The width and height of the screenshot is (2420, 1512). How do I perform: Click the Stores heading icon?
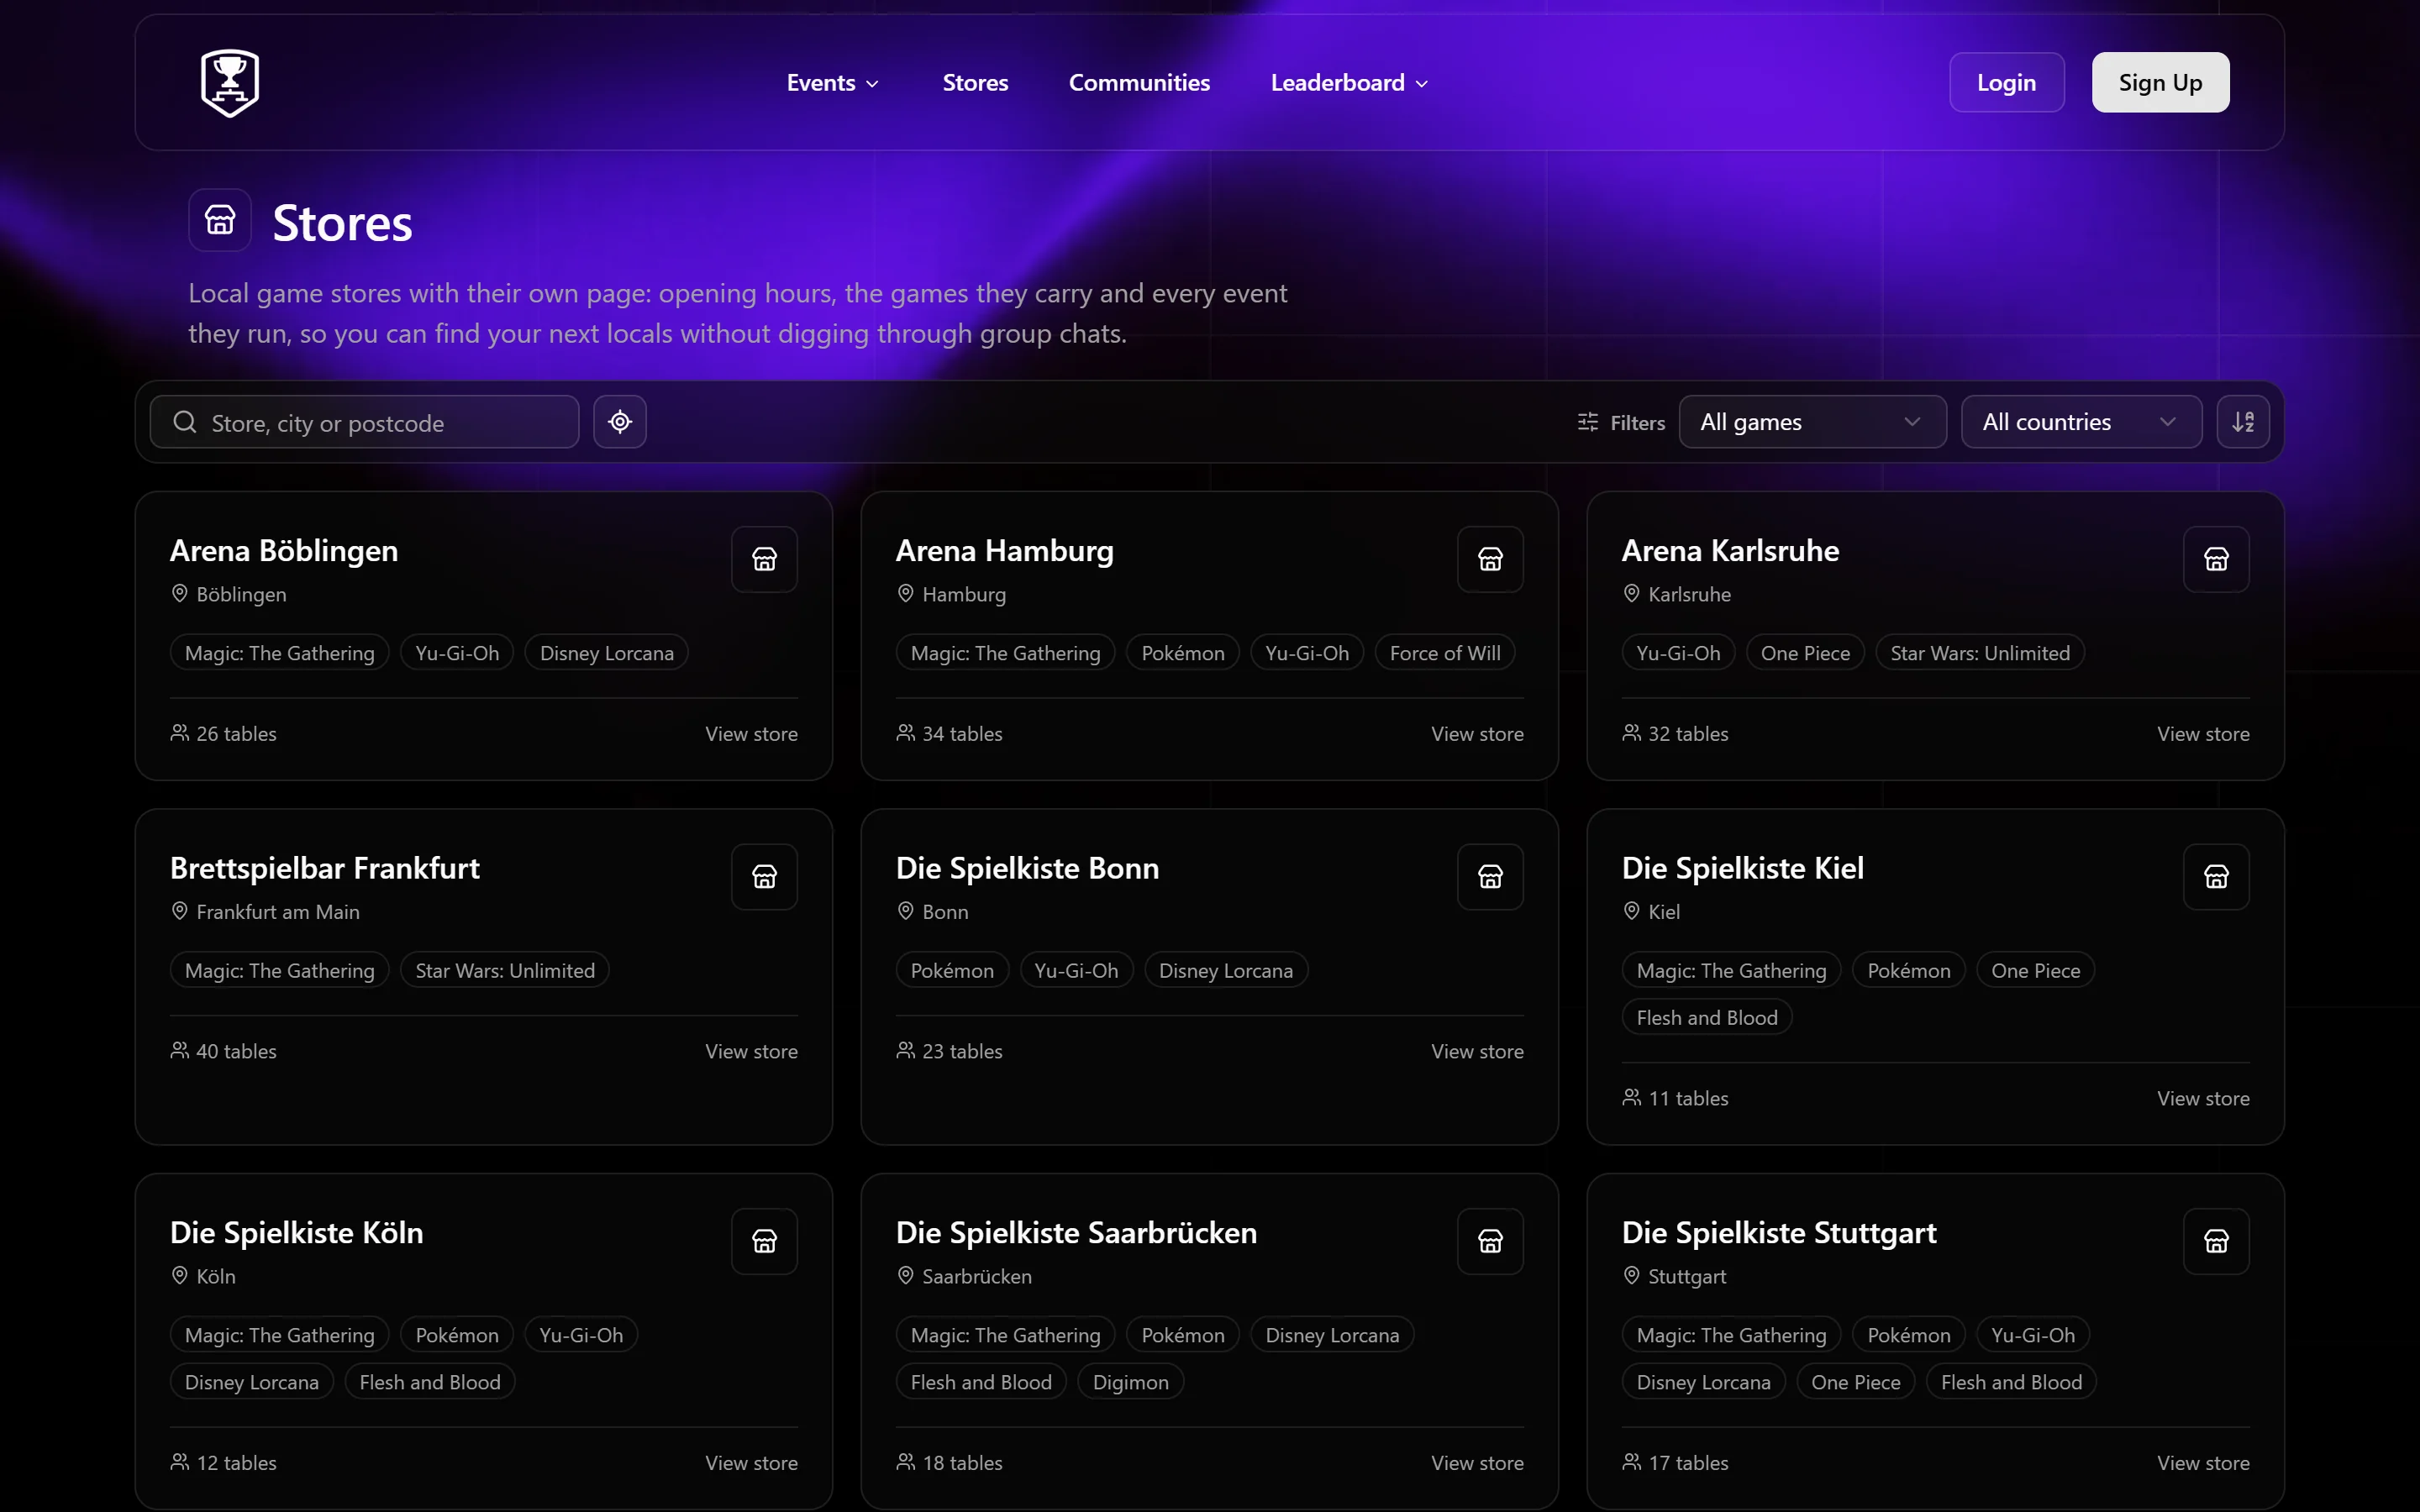coord(220,220)
